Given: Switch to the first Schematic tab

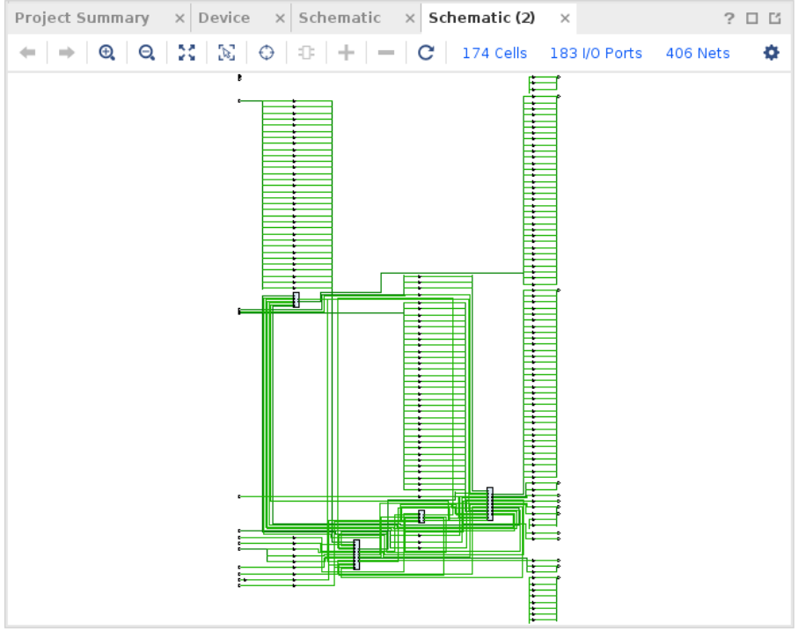Looking at the screenshot, I should (340, 18).
